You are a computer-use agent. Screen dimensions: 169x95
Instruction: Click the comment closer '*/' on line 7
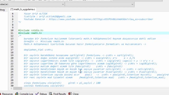[x=20, y=22]
